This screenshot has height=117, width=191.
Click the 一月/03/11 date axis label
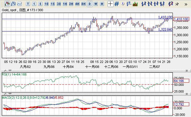point(130,67)
